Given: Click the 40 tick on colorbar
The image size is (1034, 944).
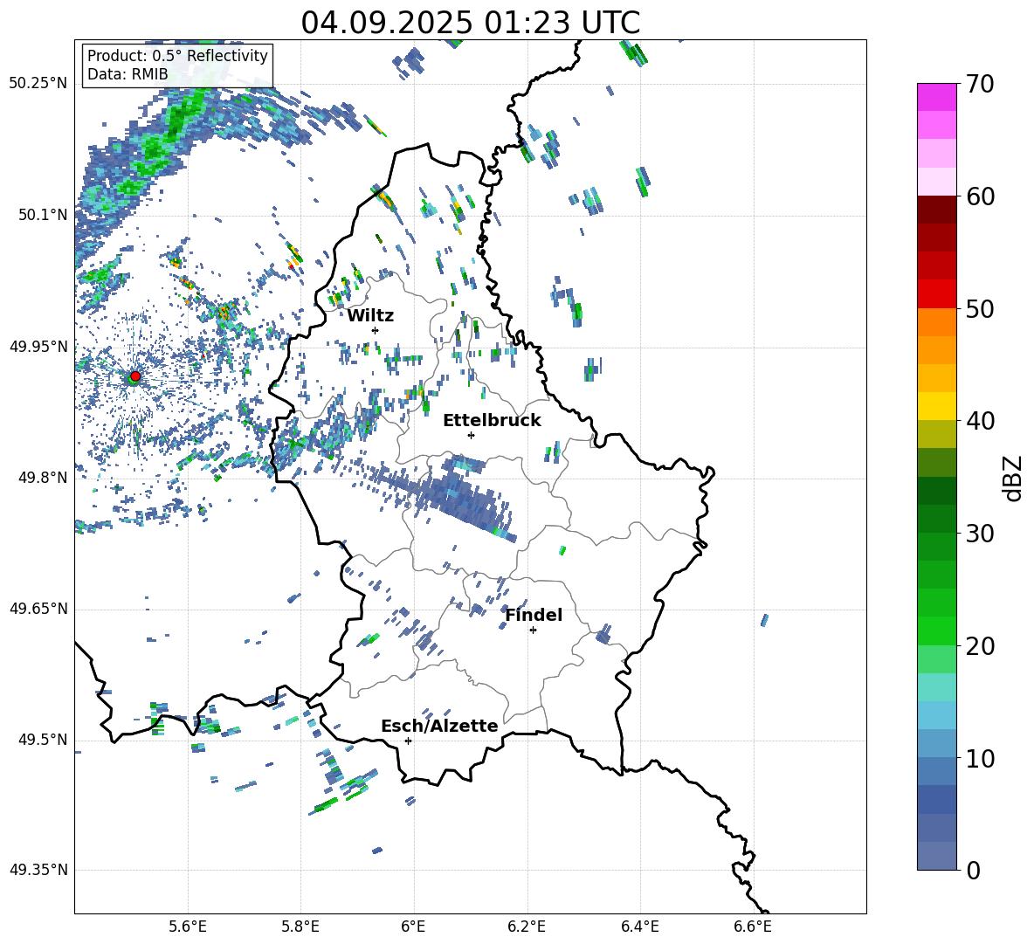Looking at the screenshot, I should click(980, 421).
